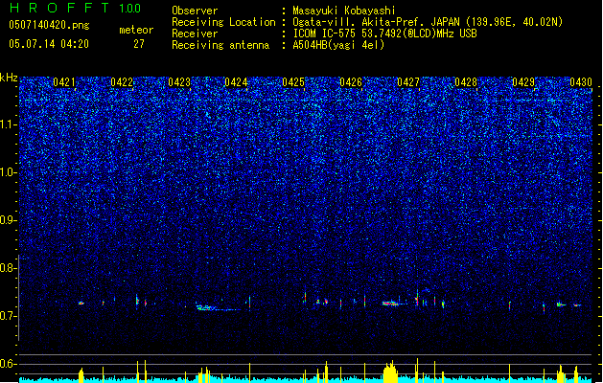This screenshot has height=383, width=603.
Task: Click the 0423 time marker
Action: 179,82
